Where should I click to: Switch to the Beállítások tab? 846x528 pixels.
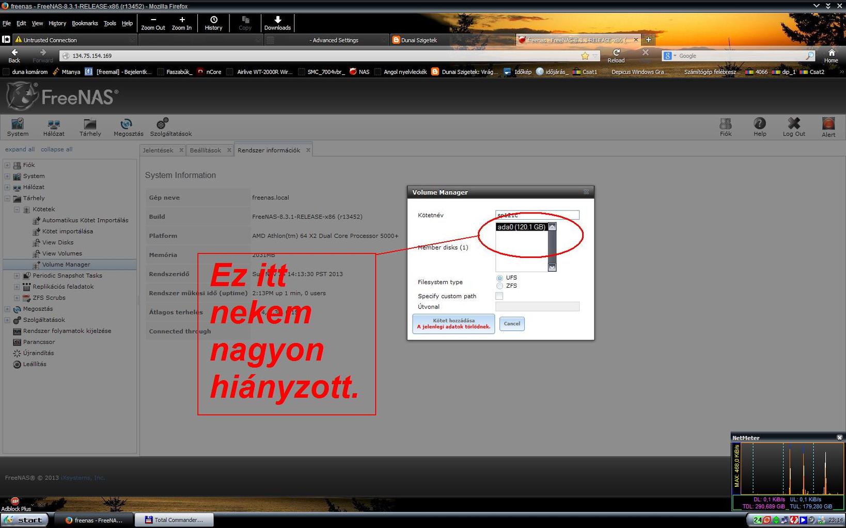205,150
